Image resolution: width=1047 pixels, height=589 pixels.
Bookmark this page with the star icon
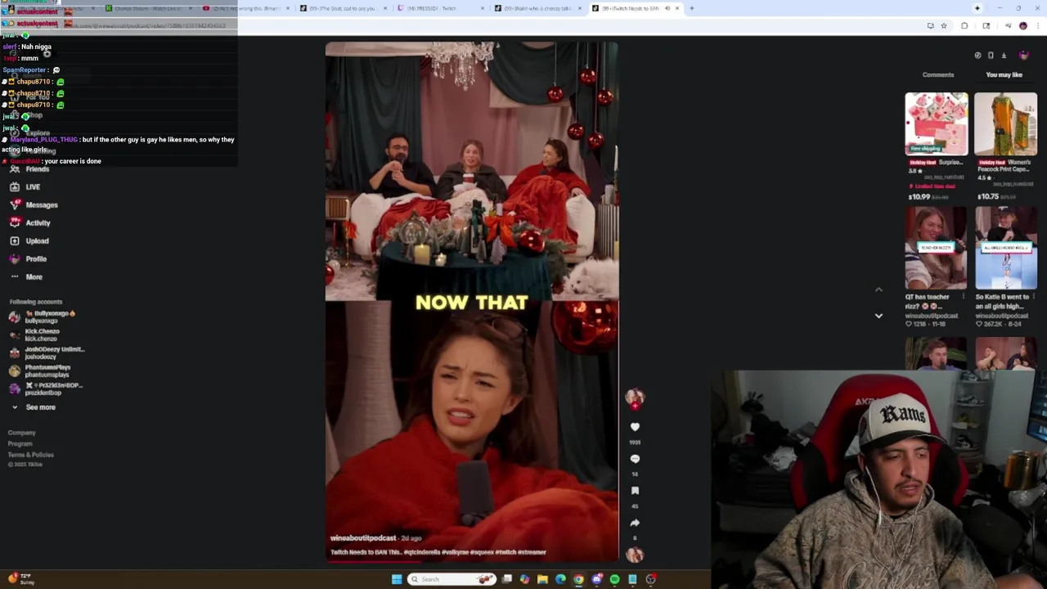[943, 26]
